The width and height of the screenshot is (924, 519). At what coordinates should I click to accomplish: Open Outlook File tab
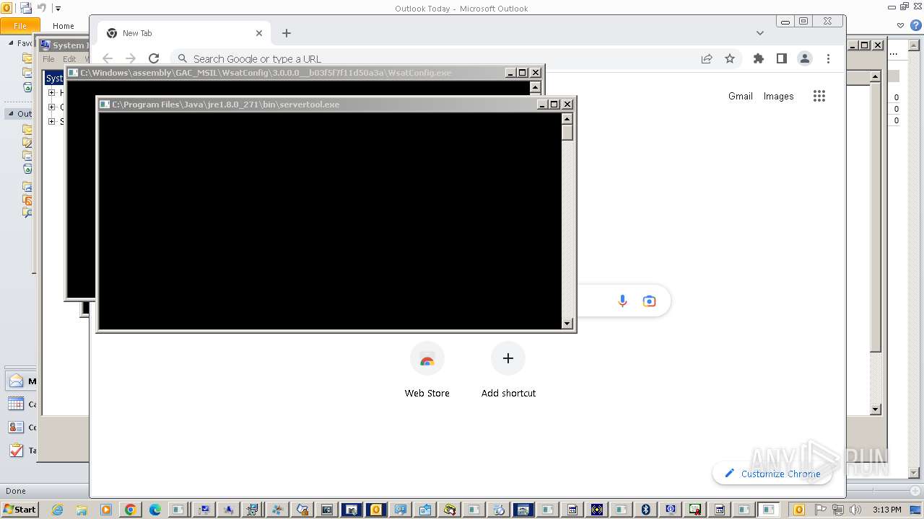[20, 26]
